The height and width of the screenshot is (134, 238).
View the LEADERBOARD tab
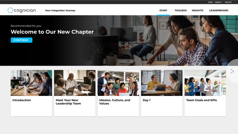click(219, 11)
